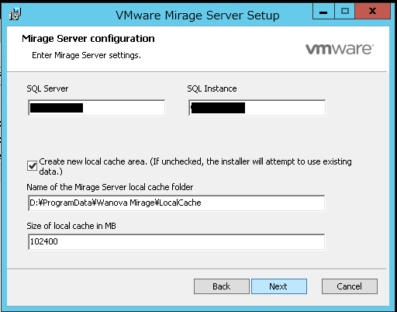Toggle Create new local cache area checkbox
The image size is (397, 312).
32,165
